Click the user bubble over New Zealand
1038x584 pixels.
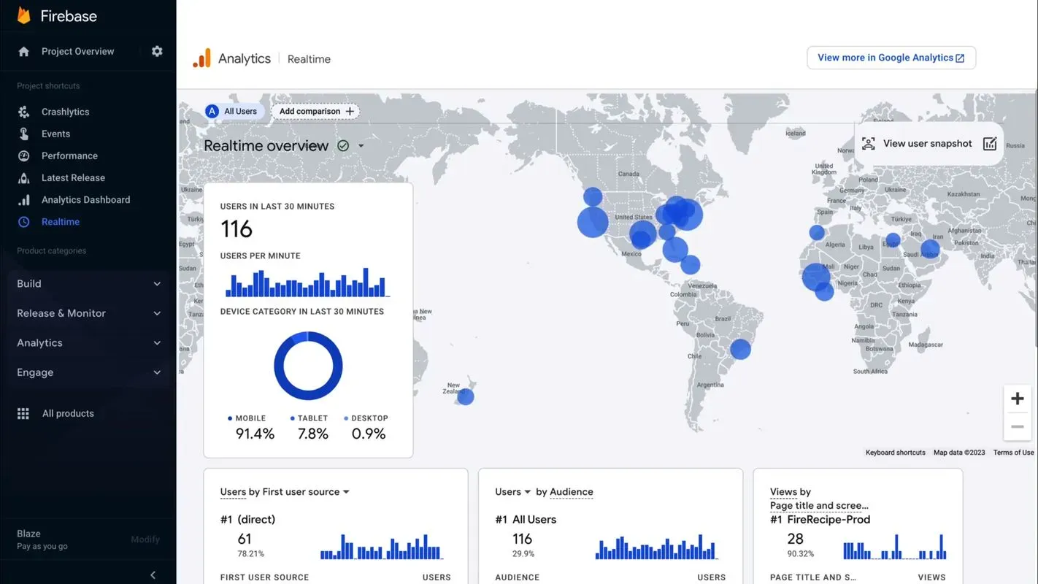click(465, 396)
